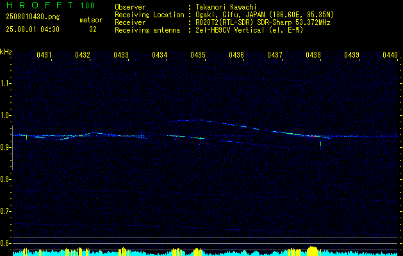Screen dimensions: 403x256
Task: Click the 1.1 kHz axis label
Action: [x=5, y=83]
